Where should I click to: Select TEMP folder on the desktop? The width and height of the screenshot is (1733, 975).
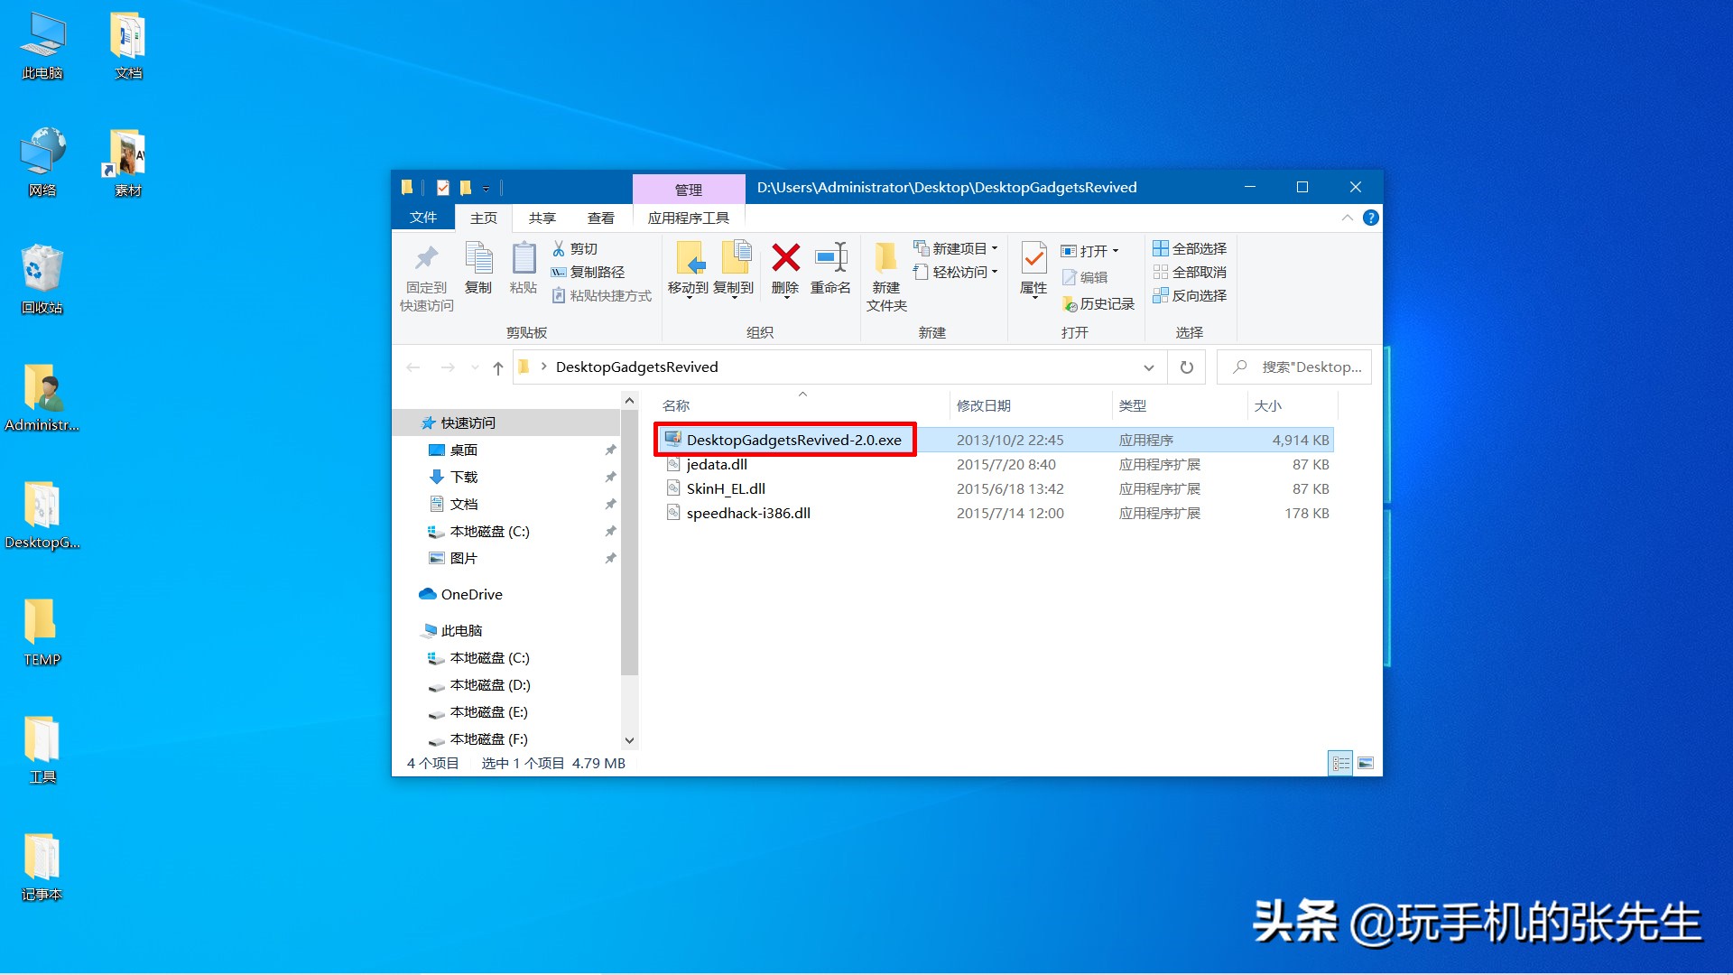42,632
